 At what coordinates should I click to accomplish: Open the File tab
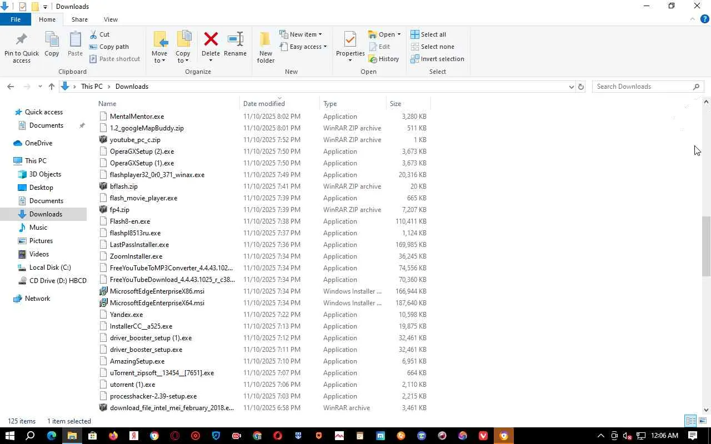(x=16, y=19)
